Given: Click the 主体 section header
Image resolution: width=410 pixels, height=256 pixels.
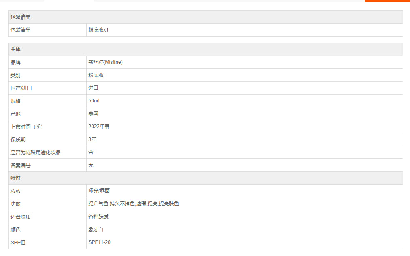Looking at the screenshot, I should click(15, 49).
